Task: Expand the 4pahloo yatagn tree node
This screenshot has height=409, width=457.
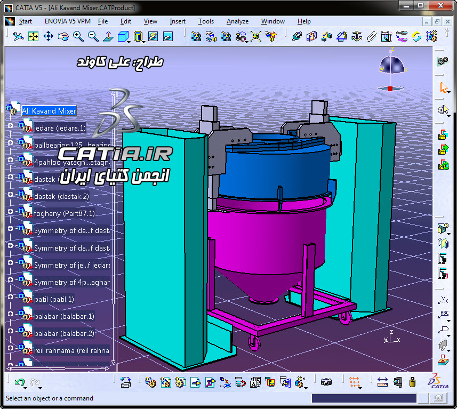Action: (11, 160)
